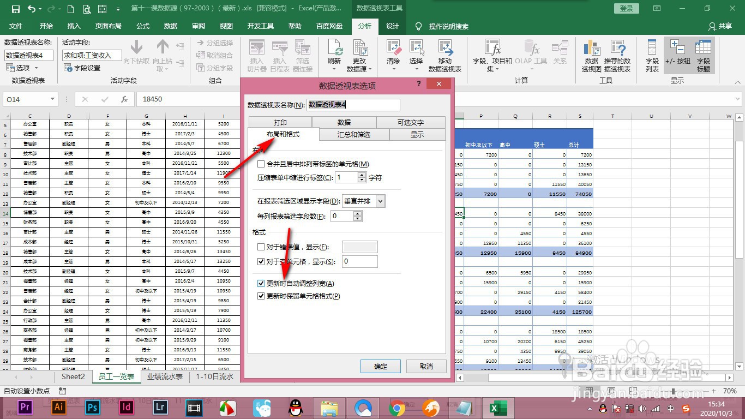Select the Sheet2 worksheet tab
Screen dimensions: 745x419
point(73,376)
